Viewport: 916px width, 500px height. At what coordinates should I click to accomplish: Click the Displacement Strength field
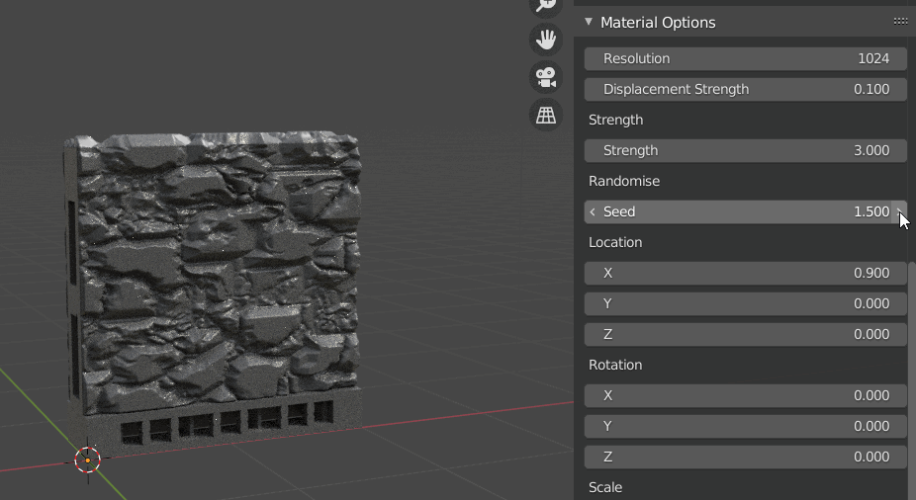coord(746,89)
